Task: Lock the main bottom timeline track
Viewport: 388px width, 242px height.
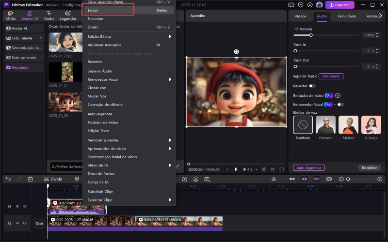Action: [10, 223]
